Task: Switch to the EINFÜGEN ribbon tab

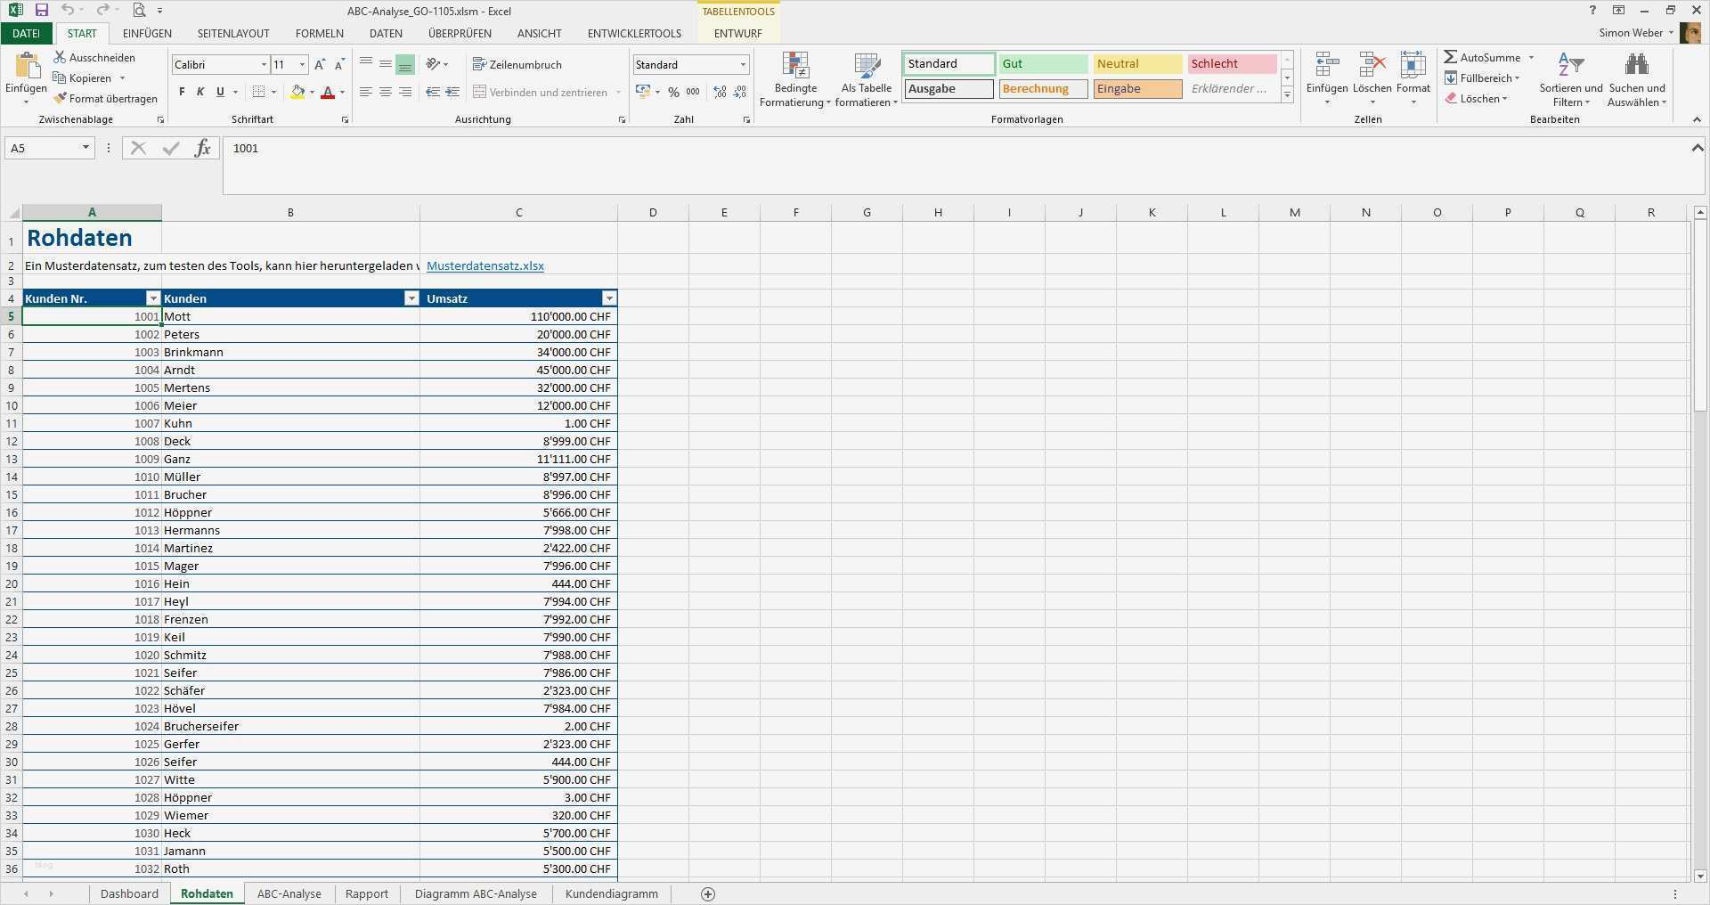Action: [146, 33]
